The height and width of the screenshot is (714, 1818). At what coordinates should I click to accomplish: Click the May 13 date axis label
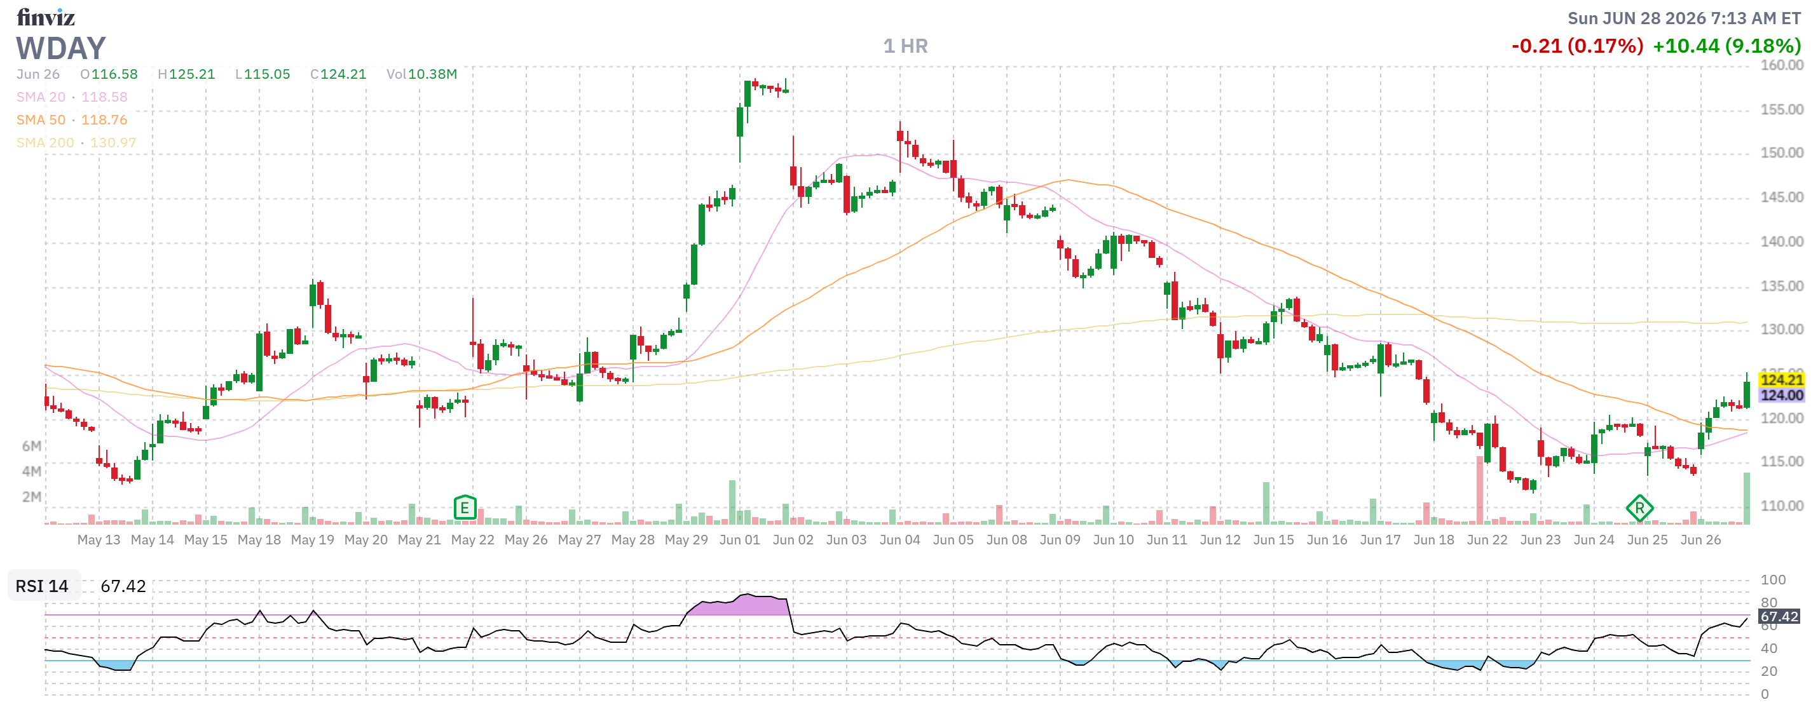pyautogui.click(x=99, y=540)
